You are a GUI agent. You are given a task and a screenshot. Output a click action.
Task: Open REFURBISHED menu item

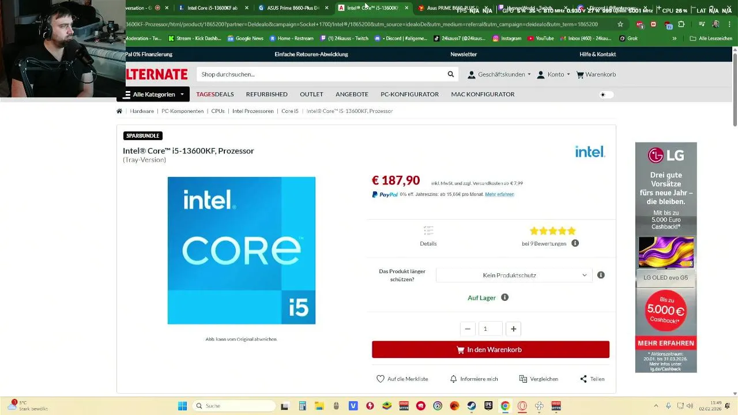pyautogui.click(x=266, y=94)
